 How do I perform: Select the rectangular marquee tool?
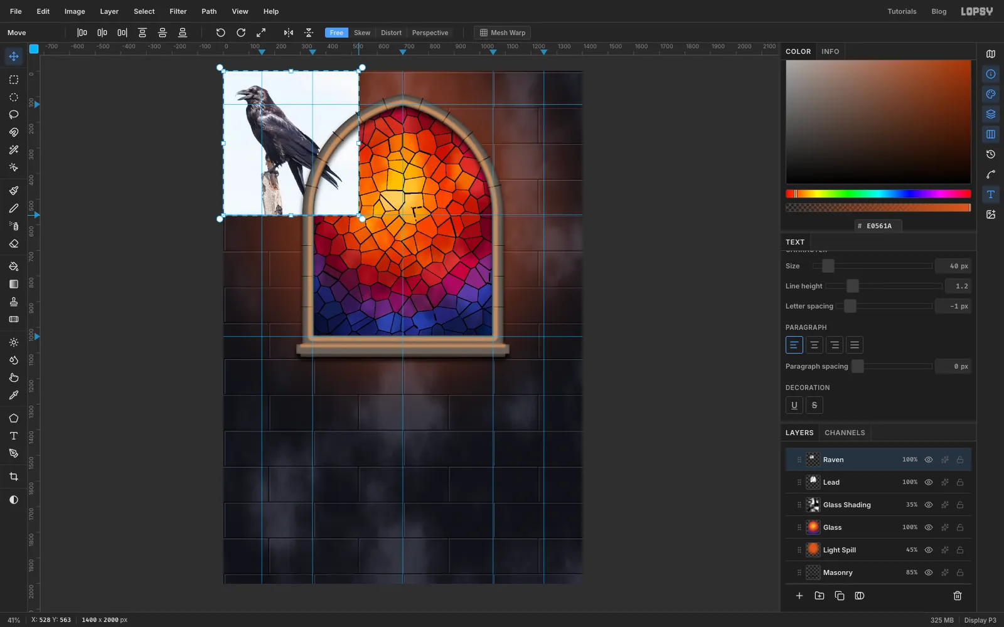[x=14, y=80]
